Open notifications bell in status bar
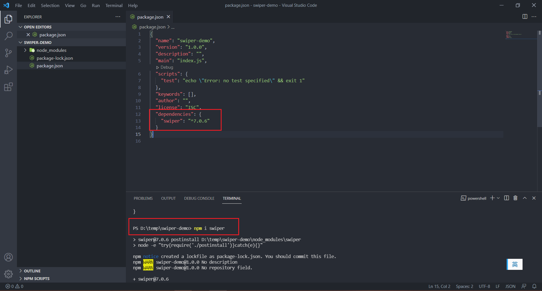 (534, 286)
